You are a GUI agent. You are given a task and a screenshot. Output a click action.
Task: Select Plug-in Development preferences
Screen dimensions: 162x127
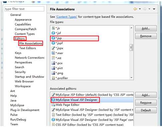pos(25,110)
